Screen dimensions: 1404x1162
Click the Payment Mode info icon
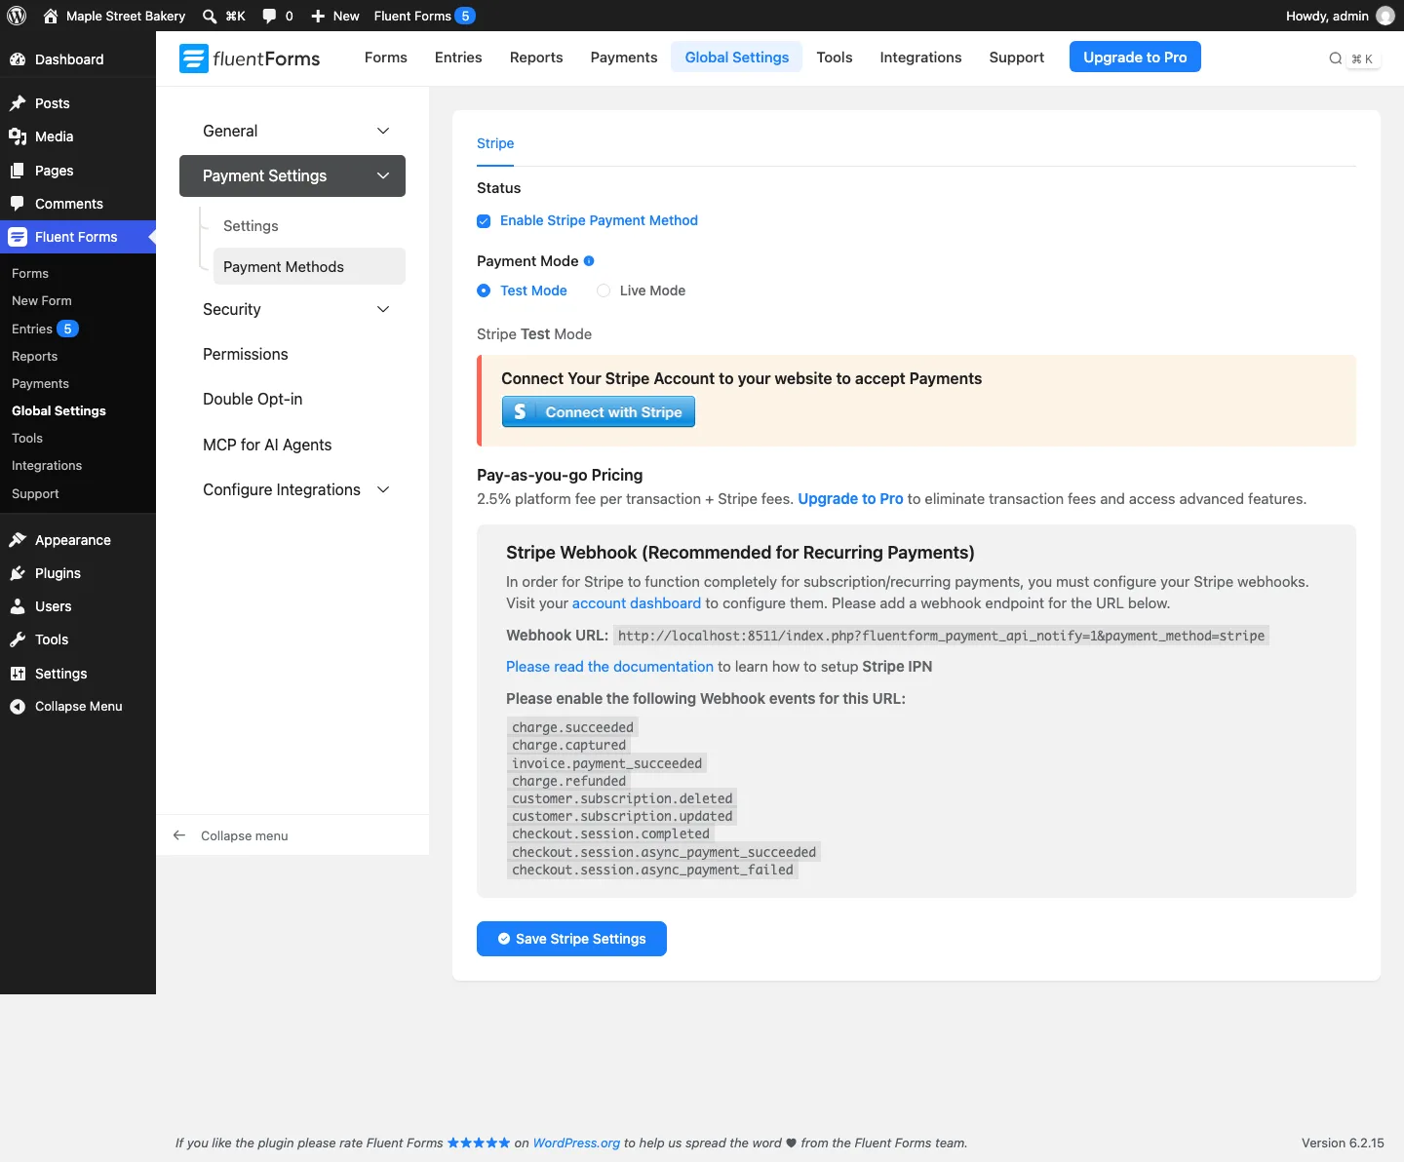click(589, 261)
